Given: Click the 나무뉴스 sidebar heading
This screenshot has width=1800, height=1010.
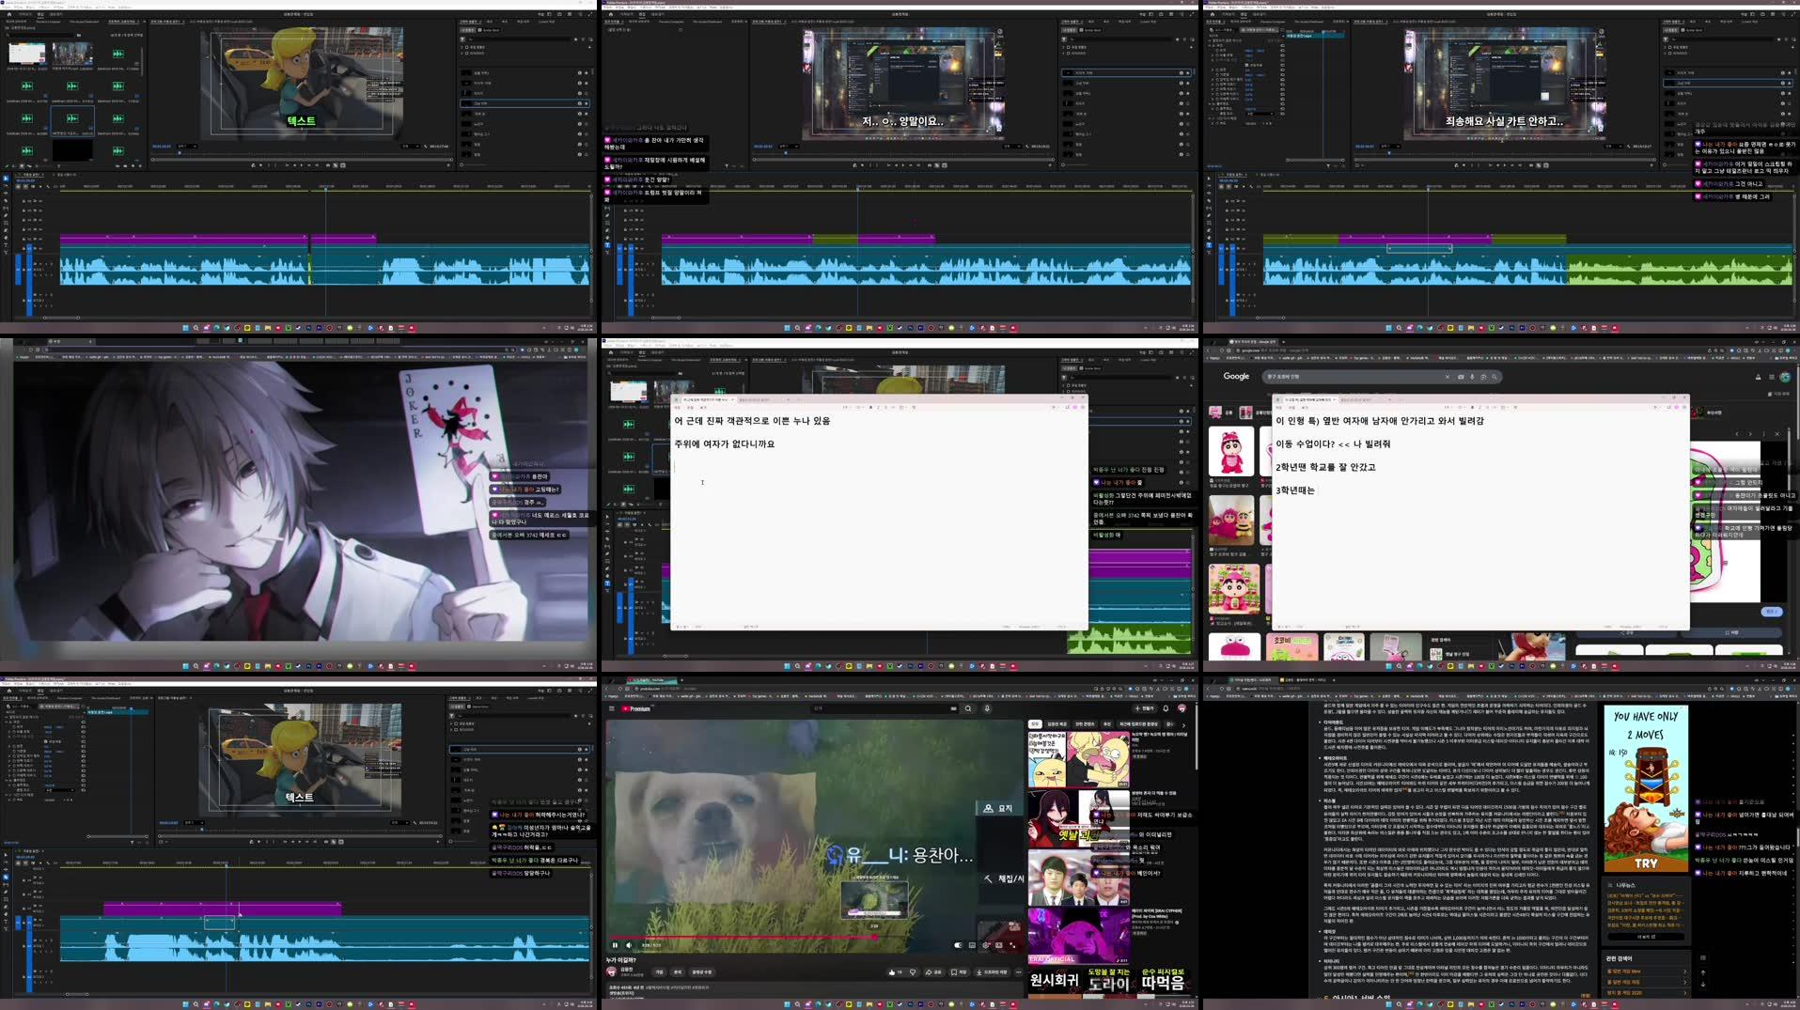Looking at the screenshot, I should coord(1625,885).
